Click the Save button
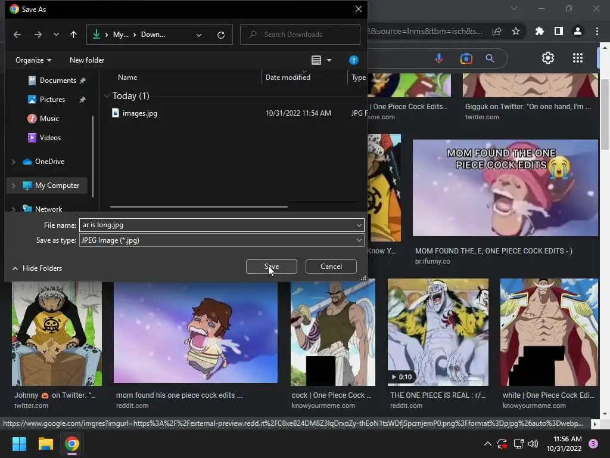 272,267
